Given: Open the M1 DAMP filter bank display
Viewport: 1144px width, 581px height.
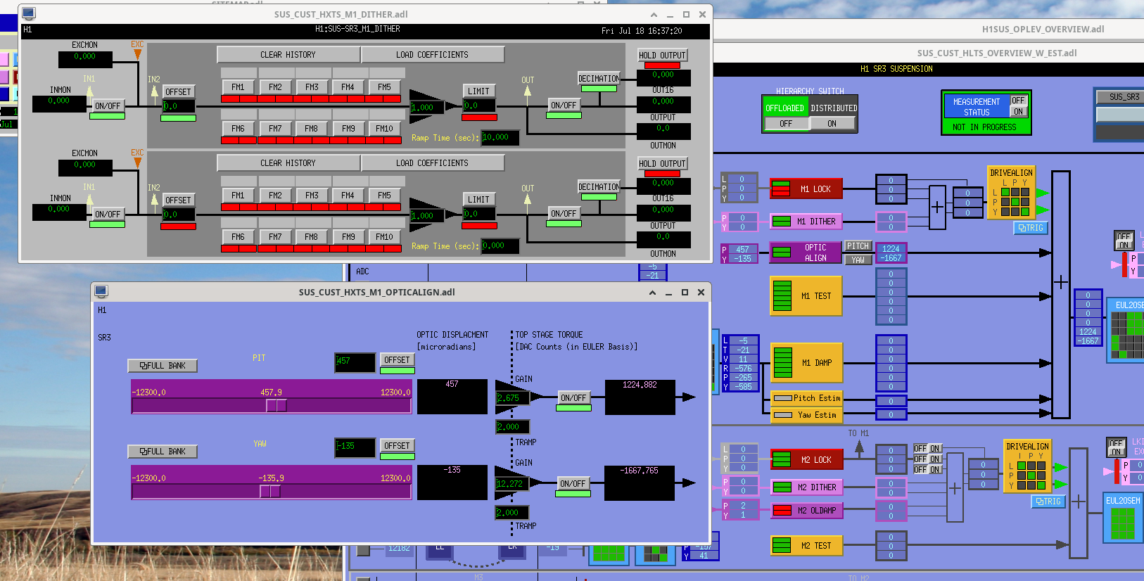Looking at the screenshot, I should (x=806, y=363).
